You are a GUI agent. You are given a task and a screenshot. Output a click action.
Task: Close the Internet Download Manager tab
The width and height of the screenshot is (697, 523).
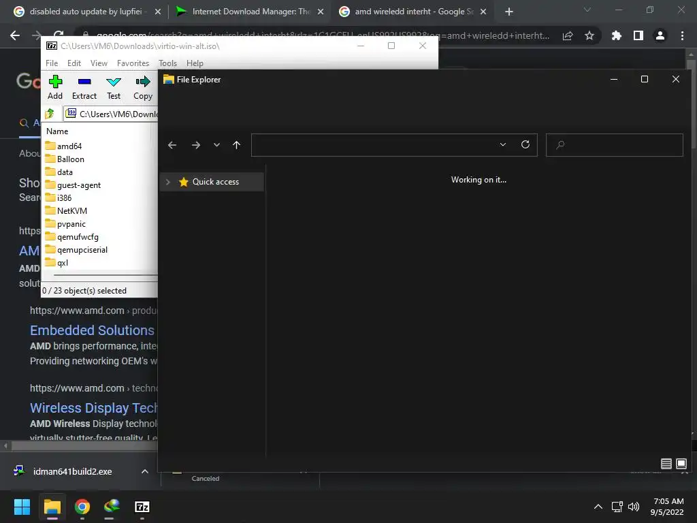[x=321, y=12]
